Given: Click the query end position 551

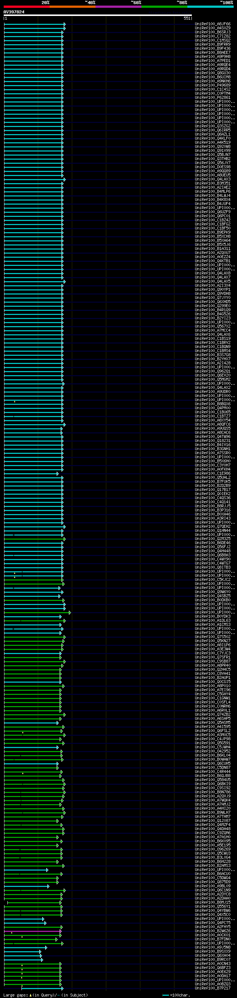Looking at the screenshot, I should (x=187, y=18).
